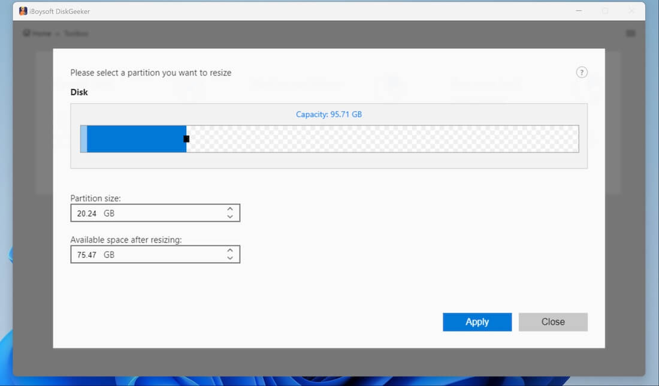The height and width of the screenshot is (386, 659).
Task: Click the black partition resize handle
Action: pyautogui.click(x=186, y=139)
